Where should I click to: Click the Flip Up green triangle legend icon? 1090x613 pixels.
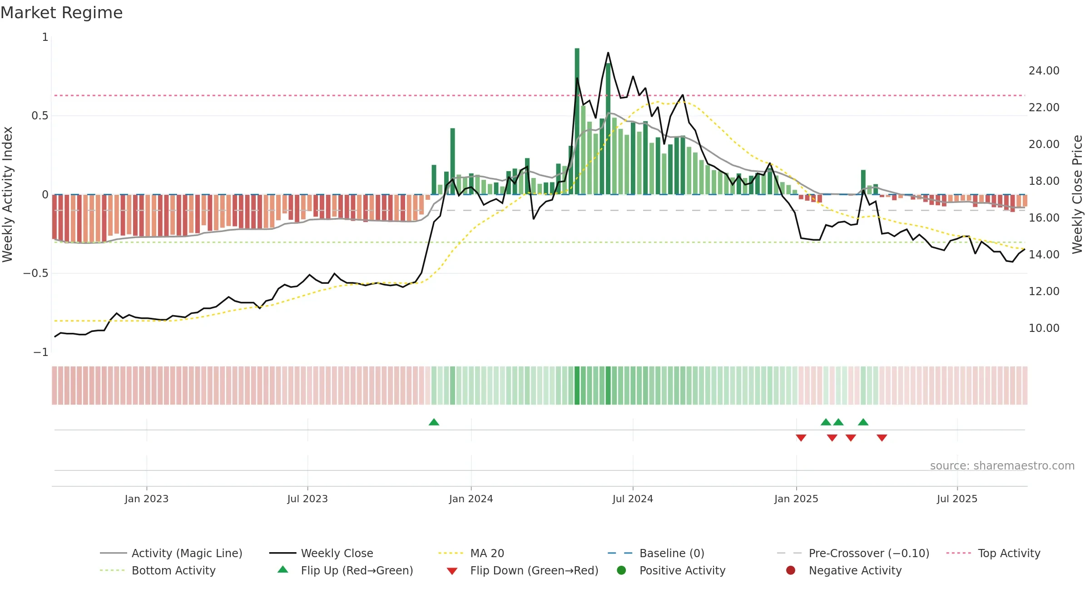[x=282, y=569]
